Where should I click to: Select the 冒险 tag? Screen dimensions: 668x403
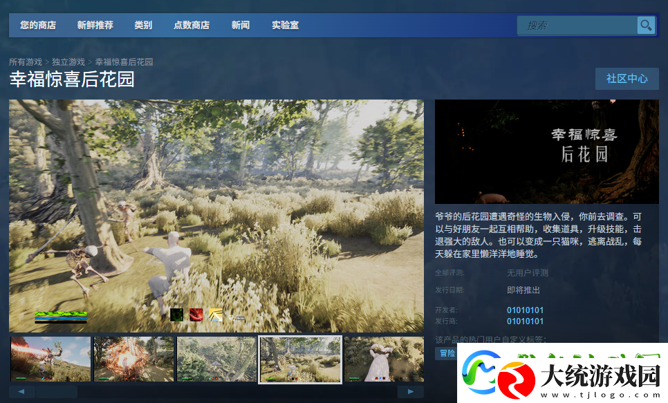click(446, 353)
